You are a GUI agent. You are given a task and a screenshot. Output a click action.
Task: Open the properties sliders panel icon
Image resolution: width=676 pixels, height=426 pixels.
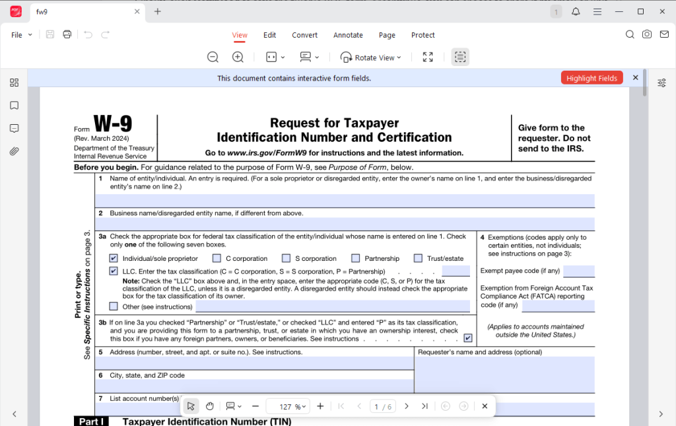[661, 83]
